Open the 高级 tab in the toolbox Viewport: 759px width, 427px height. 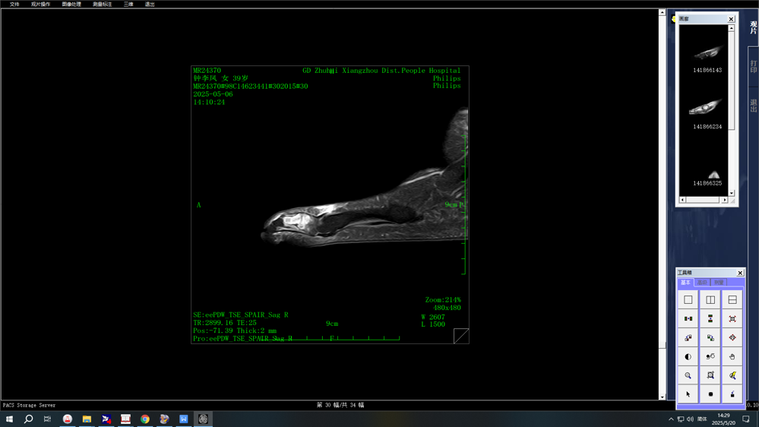click(702, 283)
